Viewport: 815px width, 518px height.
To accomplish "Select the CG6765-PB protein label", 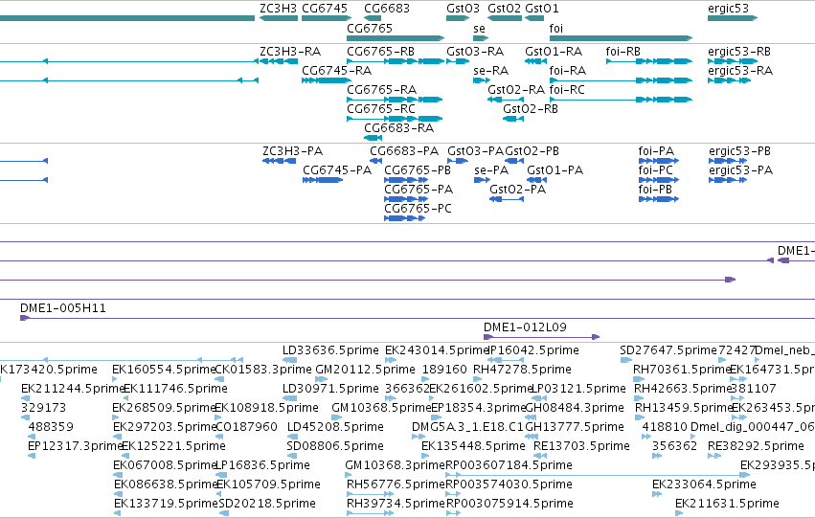I will click(418, 170).
